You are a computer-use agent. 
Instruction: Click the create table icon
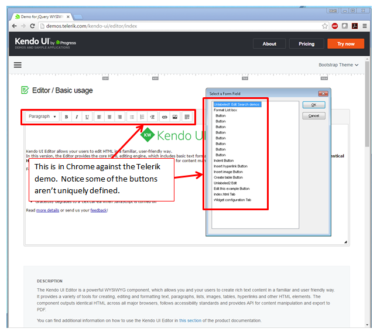coord(187,117)
